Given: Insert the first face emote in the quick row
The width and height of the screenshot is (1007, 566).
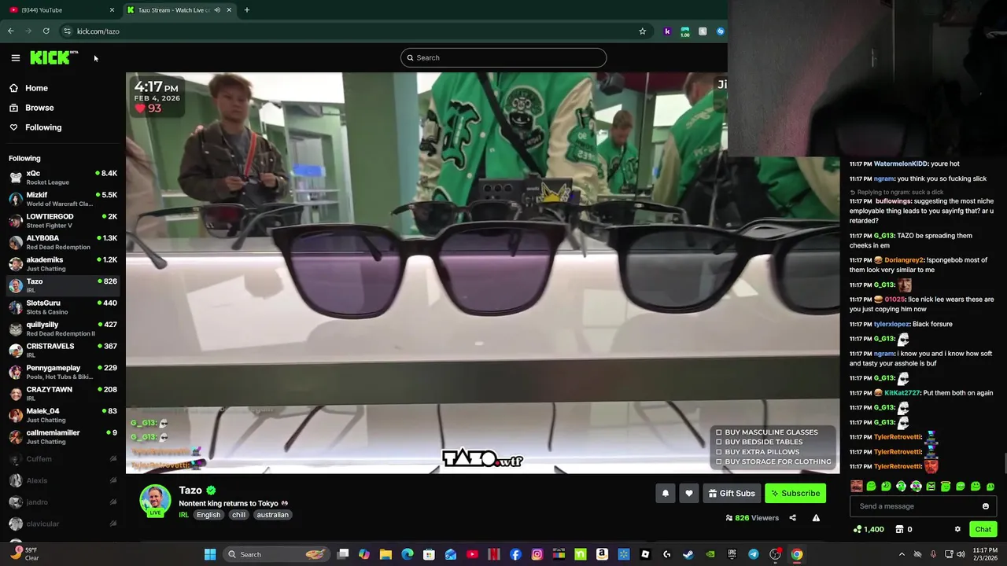Looking at the screenshot, I should coord(857,487).
